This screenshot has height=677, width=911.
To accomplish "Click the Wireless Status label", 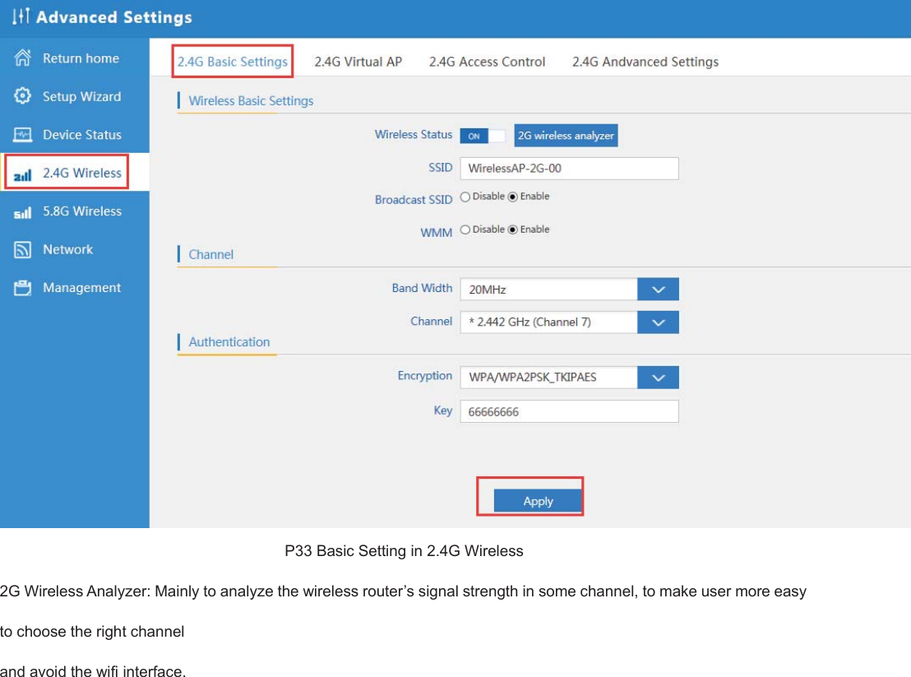I will 413,134.
